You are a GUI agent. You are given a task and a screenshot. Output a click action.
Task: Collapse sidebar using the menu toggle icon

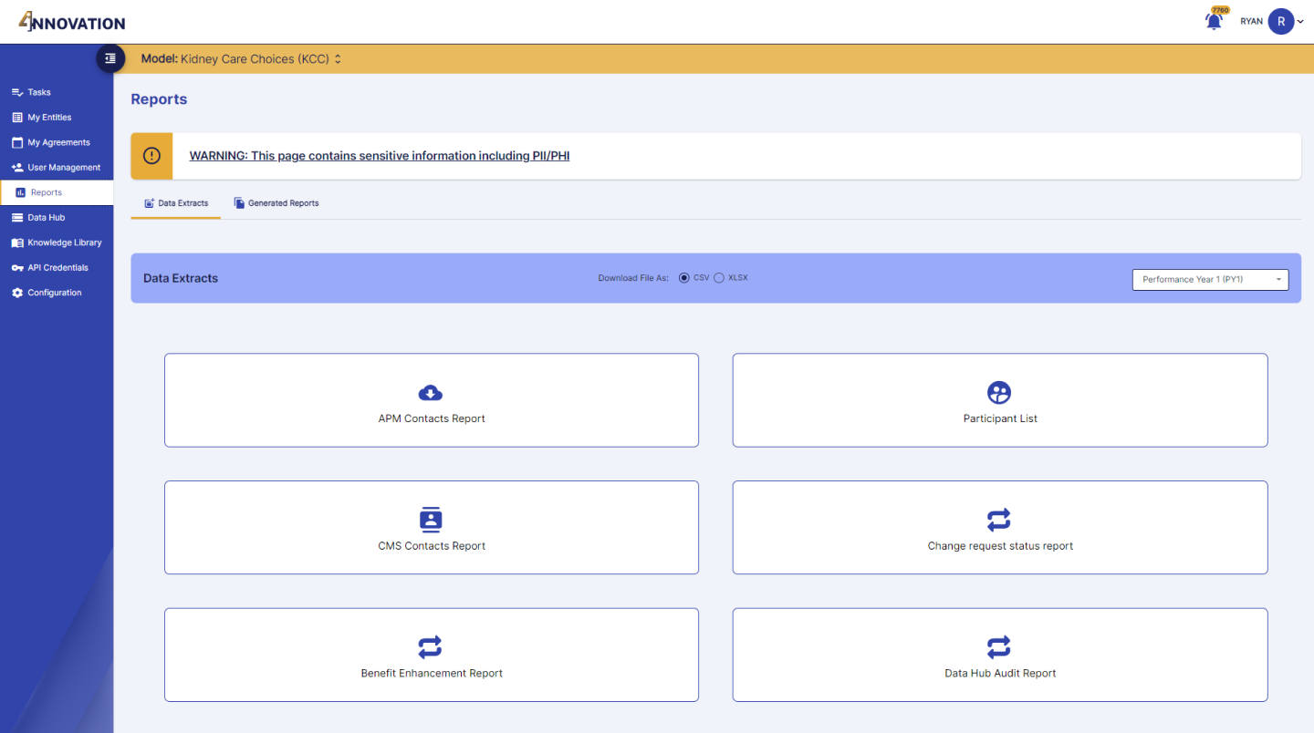point(110,58)
